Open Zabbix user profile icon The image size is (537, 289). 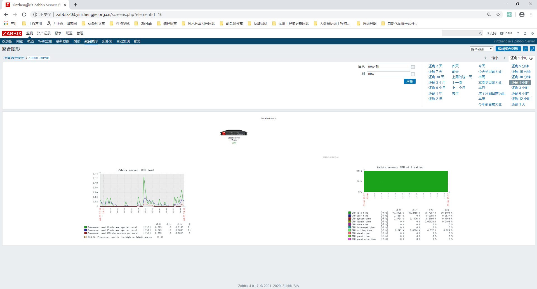pyautogui.click(x=525, y=34)
